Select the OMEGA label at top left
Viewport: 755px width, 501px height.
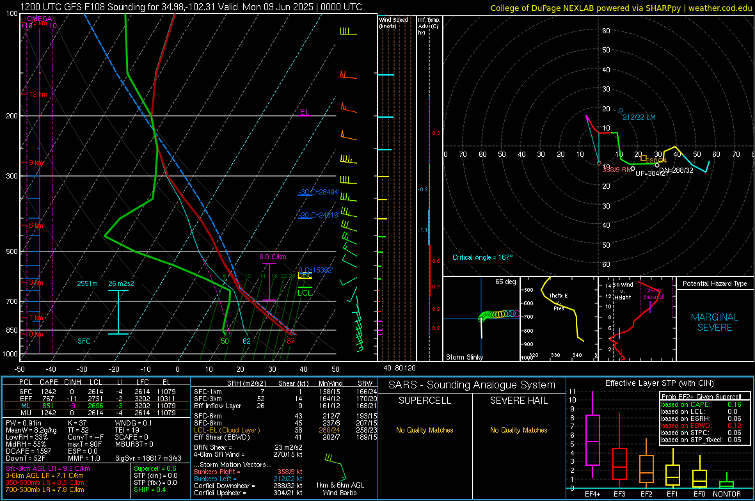point(40,19)
